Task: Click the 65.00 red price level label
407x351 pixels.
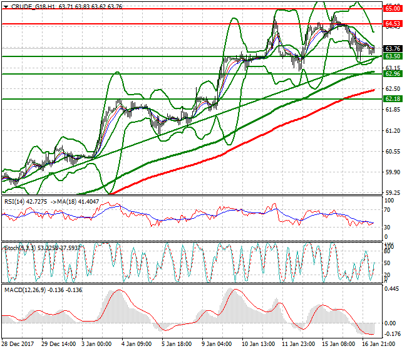Action: click(393, 9)
